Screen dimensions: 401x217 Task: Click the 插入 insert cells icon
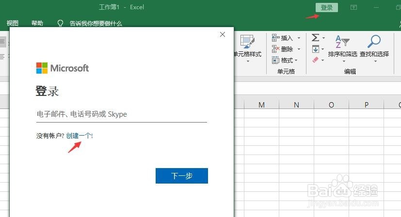[275, 38]
